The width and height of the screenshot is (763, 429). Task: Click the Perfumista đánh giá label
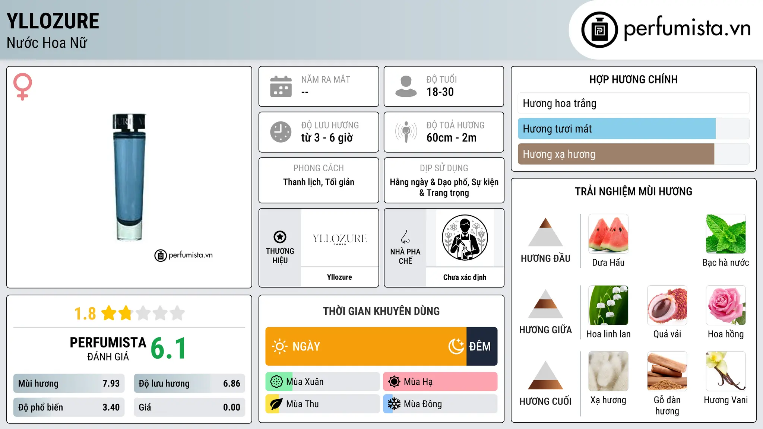(108, 349)
